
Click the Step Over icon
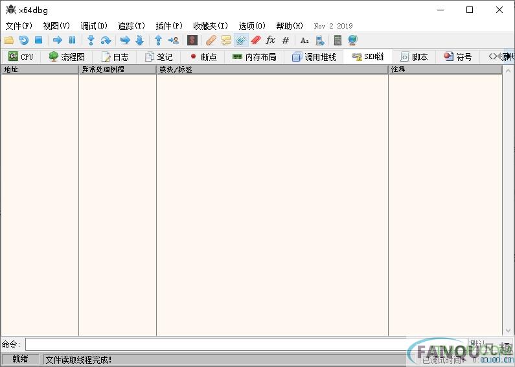(106, 40)
